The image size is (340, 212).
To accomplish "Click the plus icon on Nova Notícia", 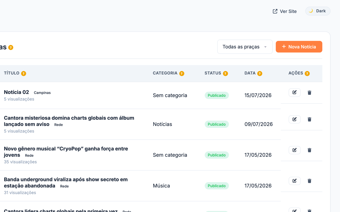I will (x=284, y=46).
